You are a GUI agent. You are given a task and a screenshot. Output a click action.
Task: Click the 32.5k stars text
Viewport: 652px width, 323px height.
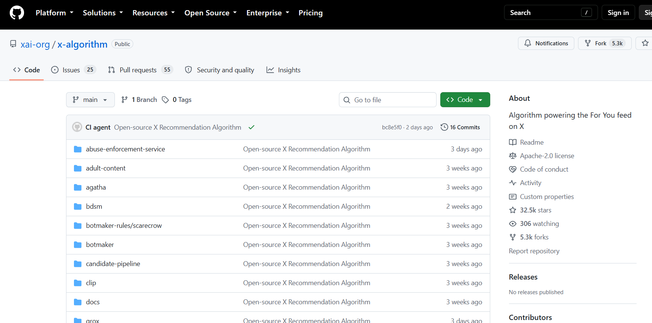click(536, 210)
